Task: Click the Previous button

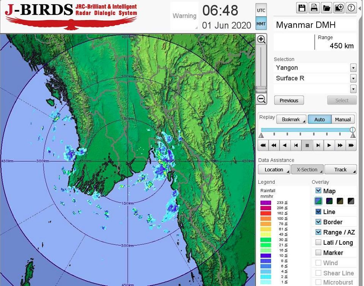Action: pos(289,100)
